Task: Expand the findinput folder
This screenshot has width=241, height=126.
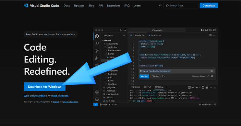Action: [106, 74]
